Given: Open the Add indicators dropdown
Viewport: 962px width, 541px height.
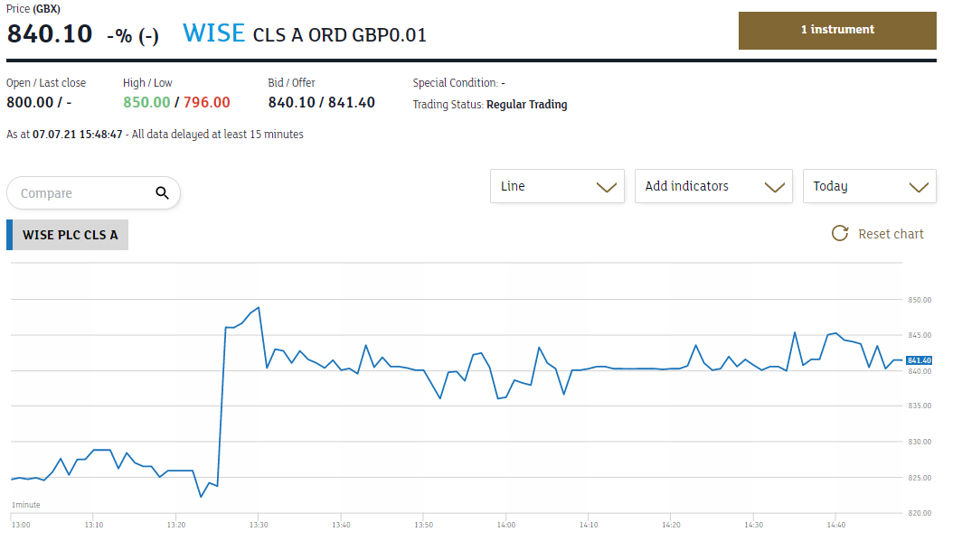Looking at the screenshot, I should pyautogui.click(x=713, y=186).
